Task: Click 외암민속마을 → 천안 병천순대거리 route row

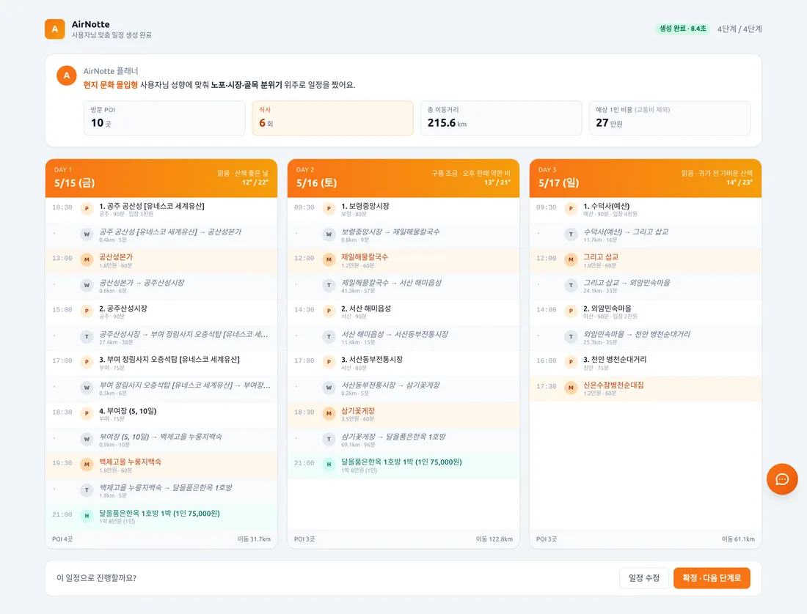Action: point(646,336)
